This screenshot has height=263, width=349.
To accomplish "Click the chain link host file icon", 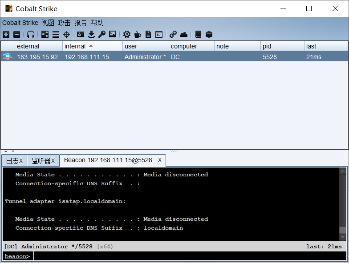I will (173, 35).
